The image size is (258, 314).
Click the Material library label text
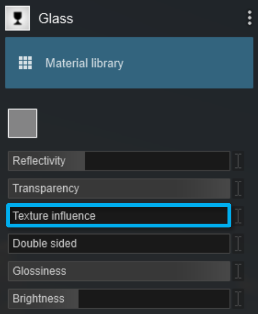coord(84,63)
